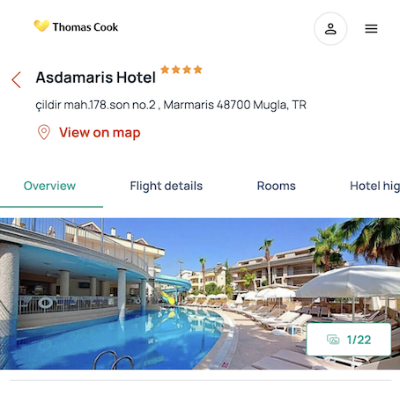The image size is (400, 396).
Task: Open the 1/22 photo gallery button
Action: coord(349,340)
